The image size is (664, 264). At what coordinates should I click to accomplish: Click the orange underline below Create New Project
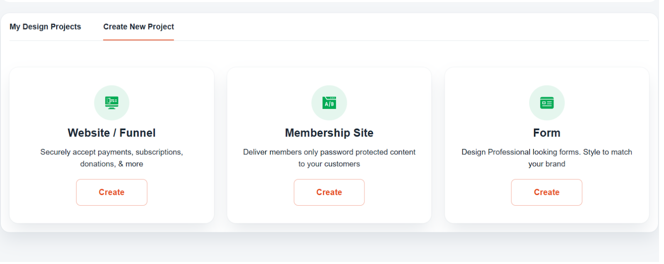[x=139, y=40]
